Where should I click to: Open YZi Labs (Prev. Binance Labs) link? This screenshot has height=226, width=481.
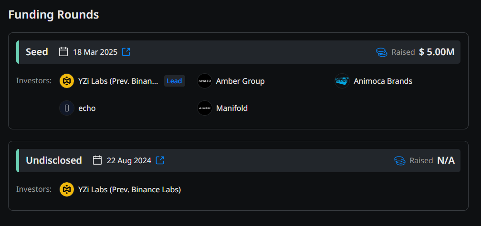click(129, 189)
